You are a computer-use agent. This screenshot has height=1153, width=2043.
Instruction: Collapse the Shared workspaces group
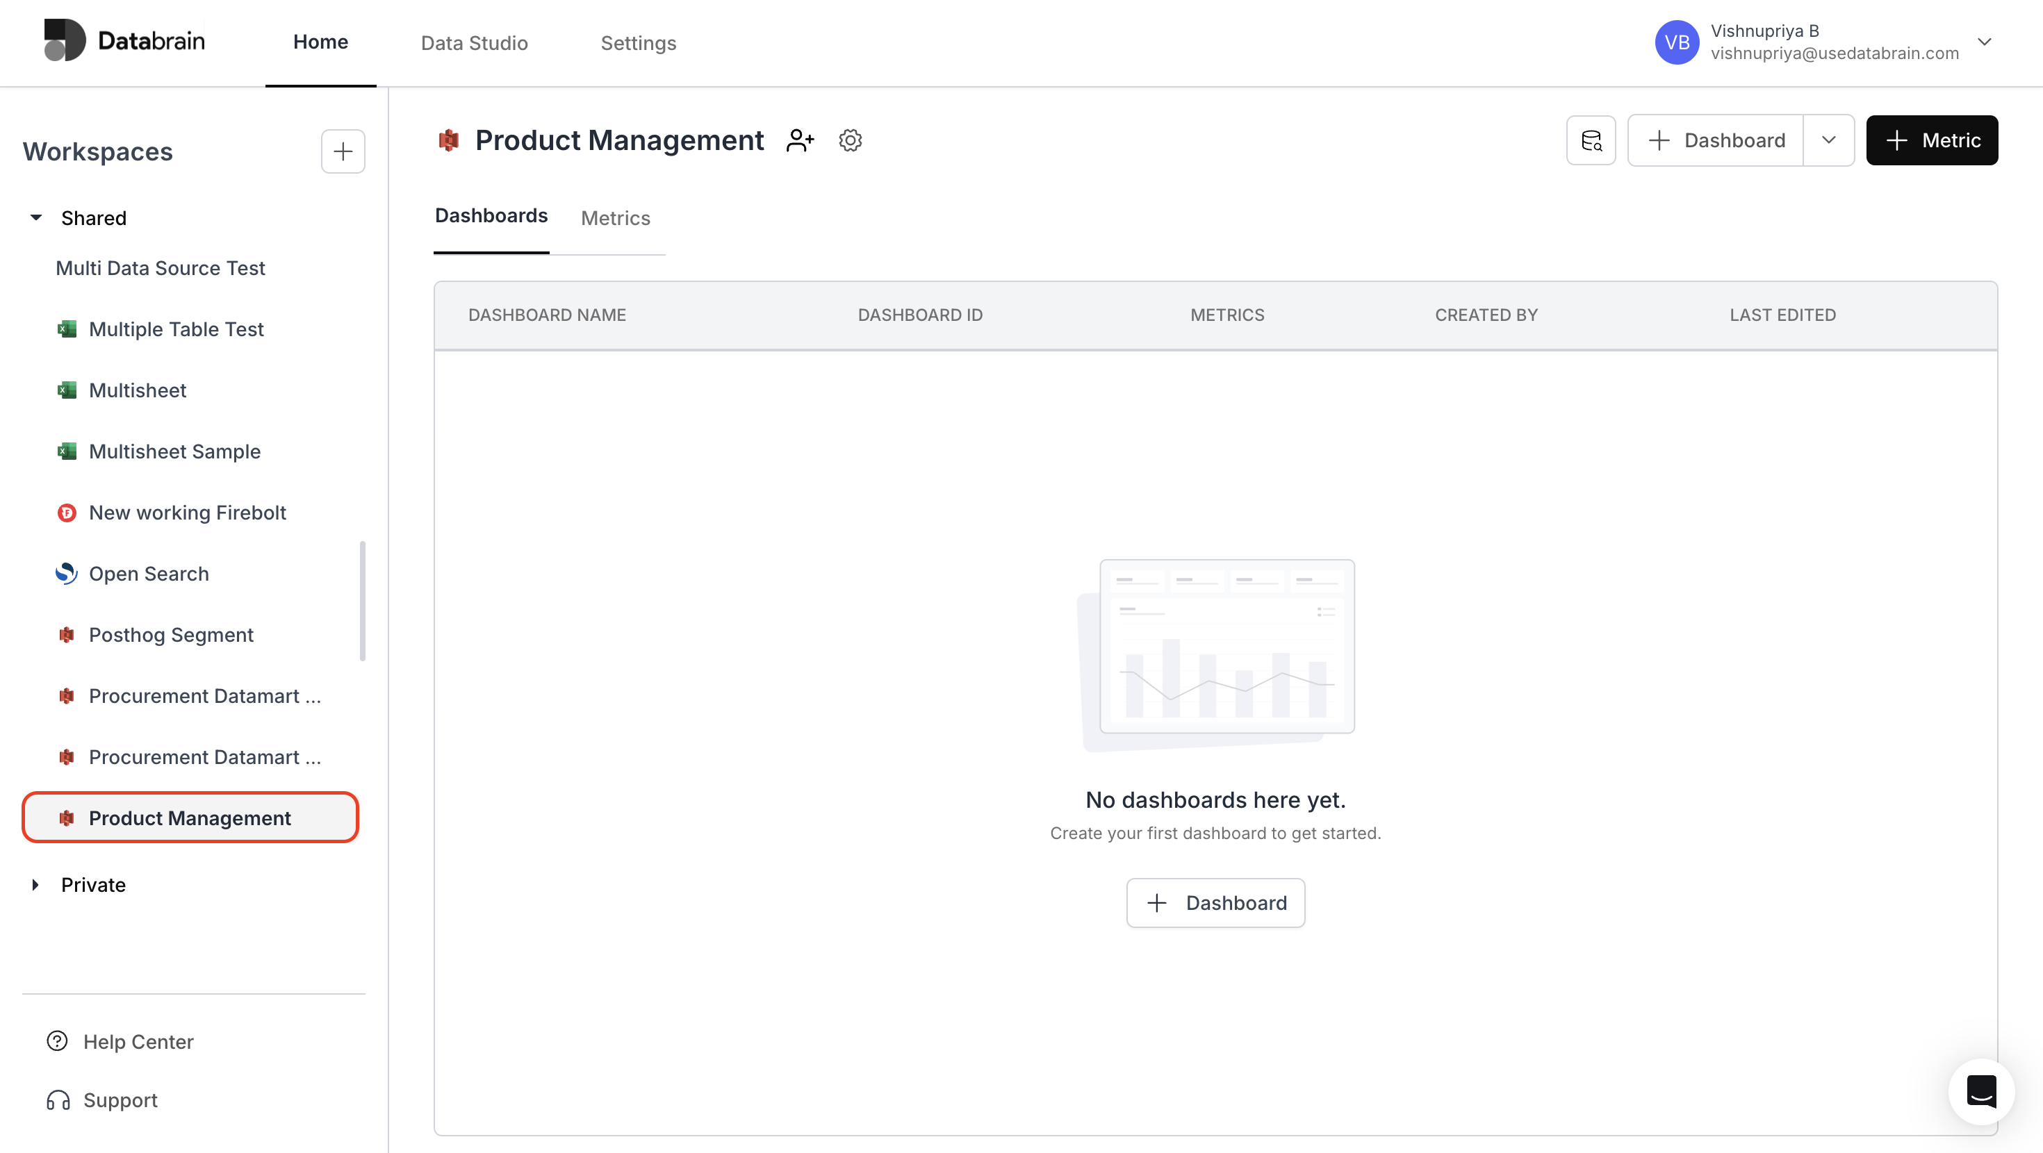(x=35, y=217)
